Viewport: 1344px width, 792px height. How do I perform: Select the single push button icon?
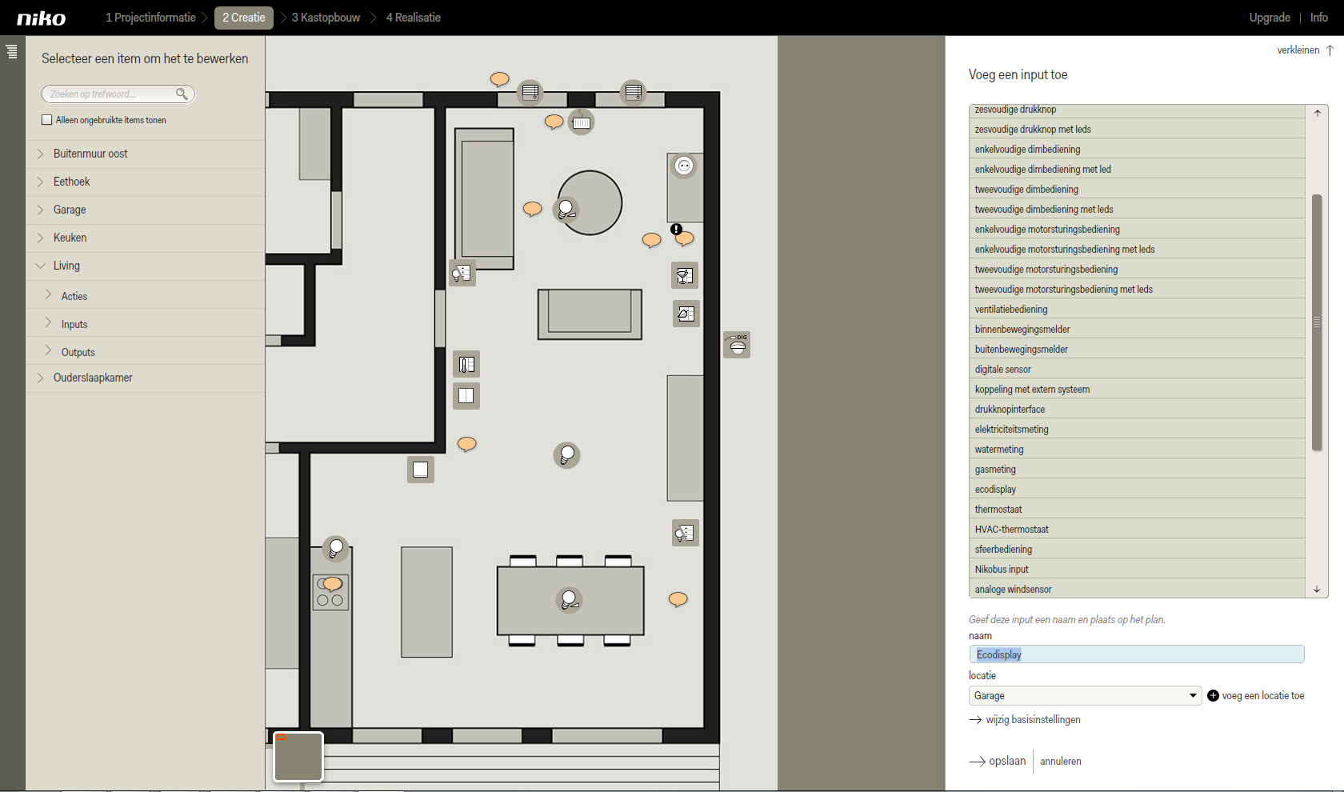tap(421, 470)
